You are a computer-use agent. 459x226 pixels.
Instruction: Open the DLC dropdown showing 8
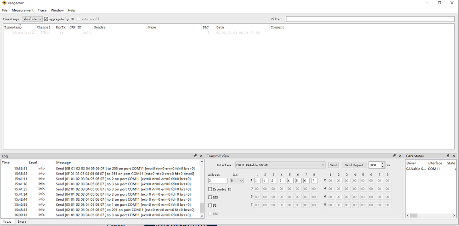(237, 181)
